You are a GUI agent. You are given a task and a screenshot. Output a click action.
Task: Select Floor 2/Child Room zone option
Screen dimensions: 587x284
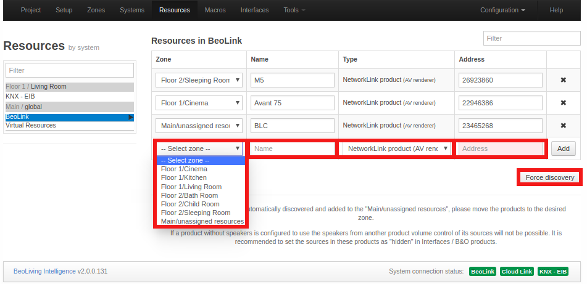click(x=201, y=204)
